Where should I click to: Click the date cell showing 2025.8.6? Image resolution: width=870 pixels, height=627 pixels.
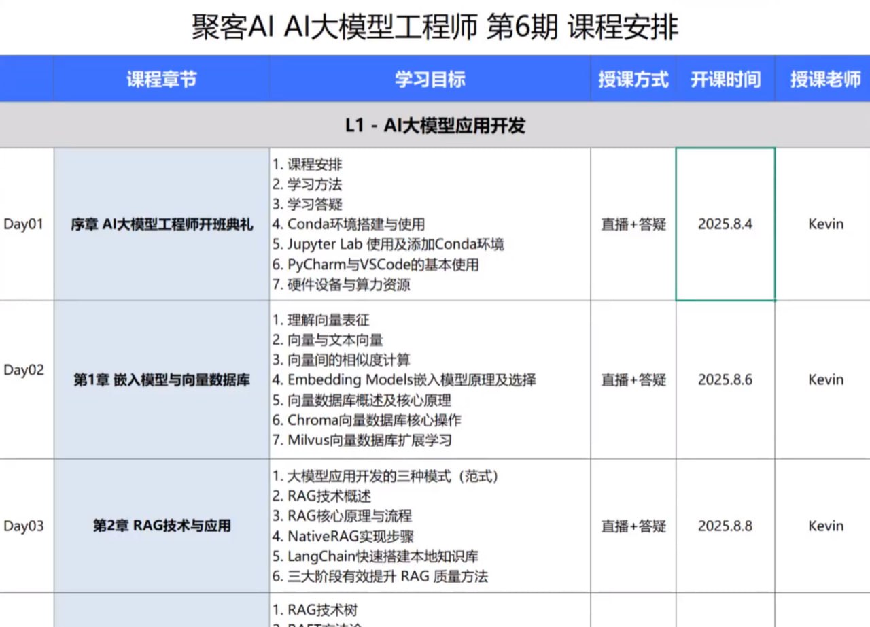tap(725, 379)
